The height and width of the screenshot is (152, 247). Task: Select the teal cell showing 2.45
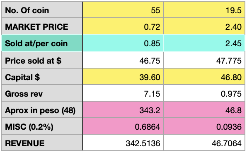click(204, 43)
